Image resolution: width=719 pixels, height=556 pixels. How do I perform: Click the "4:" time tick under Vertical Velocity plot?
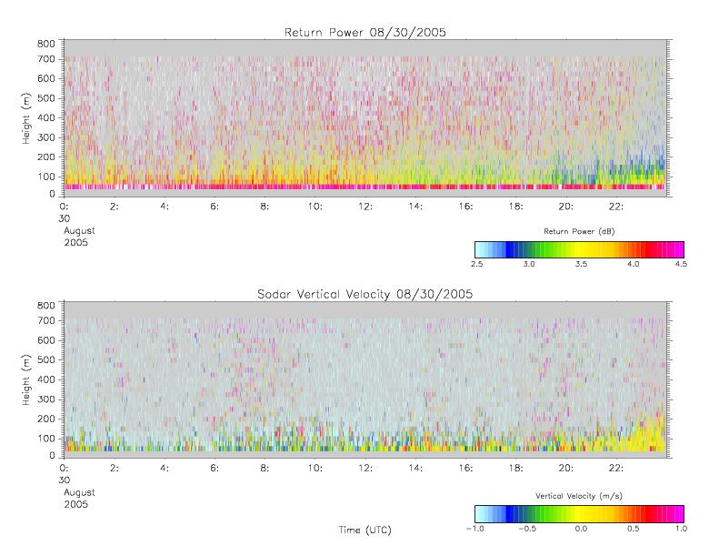click(165, 469)
